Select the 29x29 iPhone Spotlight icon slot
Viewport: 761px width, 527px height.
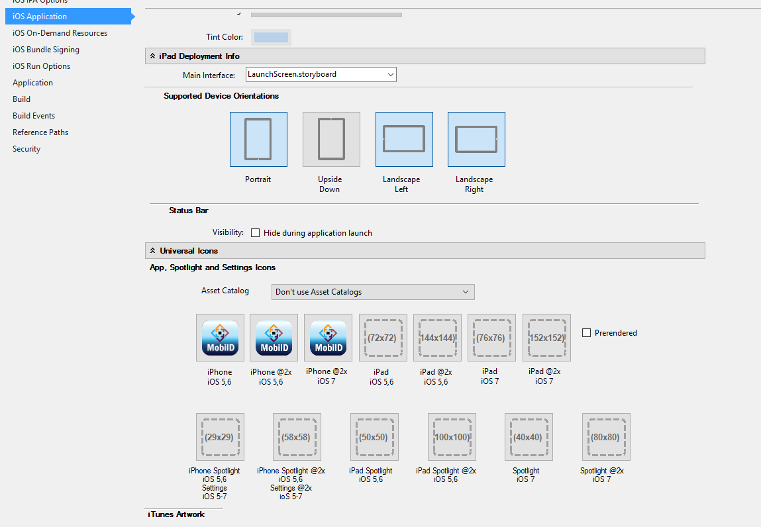click(220, 437)
